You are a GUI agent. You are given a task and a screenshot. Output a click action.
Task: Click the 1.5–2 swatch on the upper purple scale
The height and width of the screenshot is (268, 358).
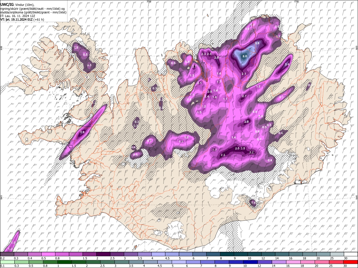click(89, 254)
